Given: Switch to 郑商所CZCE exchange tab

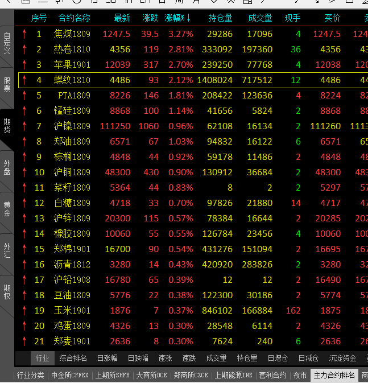Looking at the screenshot, I should coord(191,375).
